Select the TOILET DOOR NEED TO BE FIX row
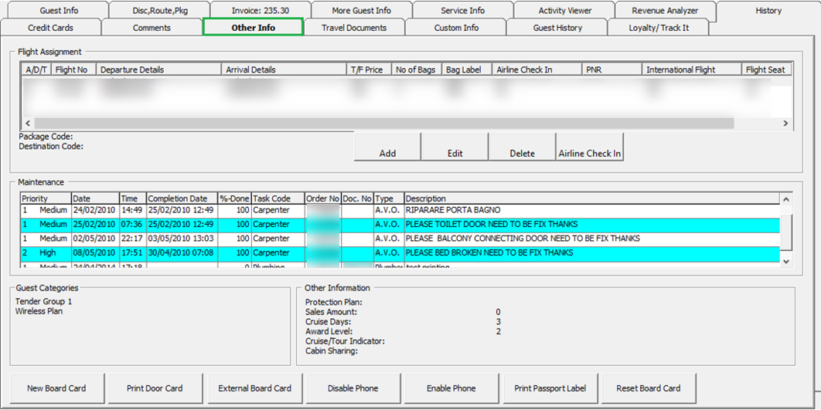821x410 pixels. point(400,225)
